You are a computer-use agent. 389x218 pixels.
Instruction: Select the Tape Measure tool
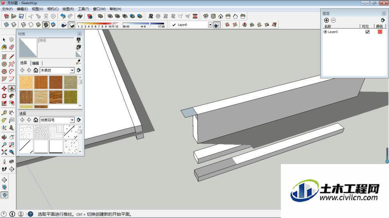coord(4,113)
